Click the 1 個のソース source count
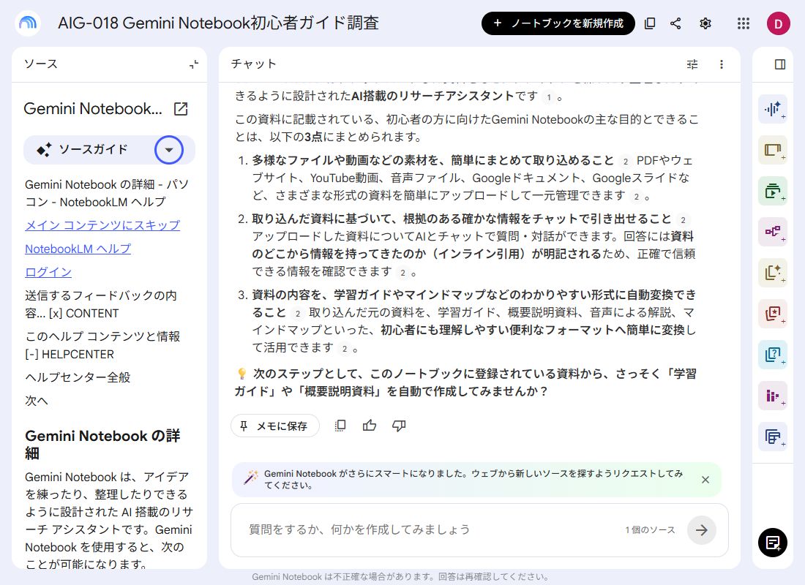The image size is (805, 585). [x=650, y=530]
